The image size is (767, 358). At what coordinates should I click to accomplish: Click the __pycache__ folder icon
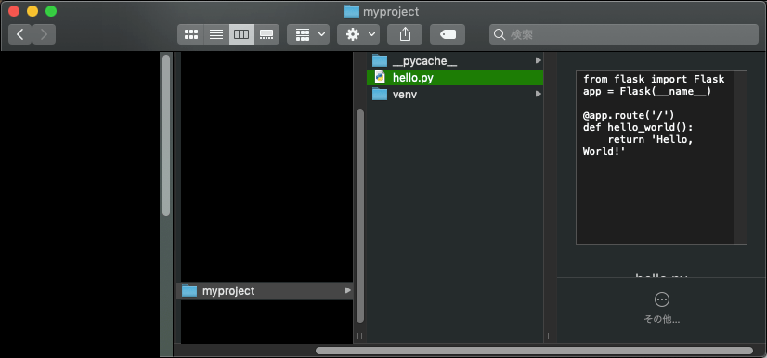coord(380,60)
